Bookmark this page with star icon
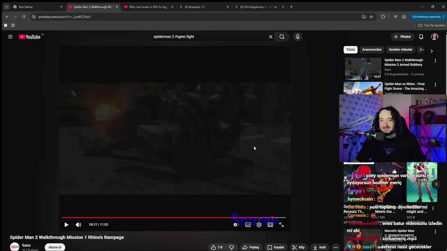Viewport: 447px width, 251px height. [x=371, y=17]
